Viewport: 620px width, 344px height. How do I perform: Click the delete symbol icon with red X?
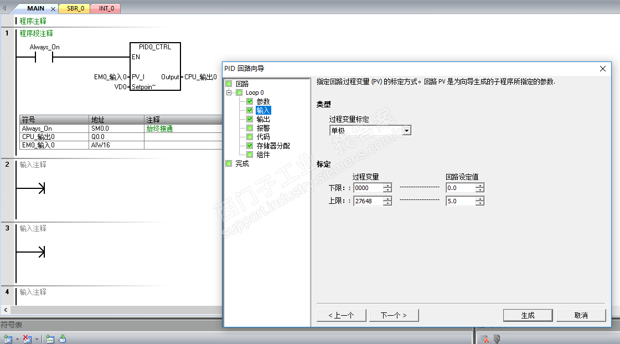pyautogui.click(x=27, y=339)
